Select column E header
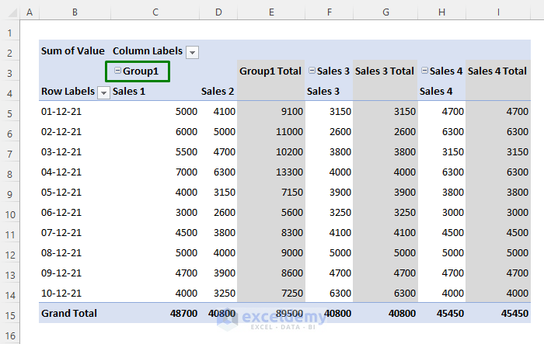 [271, 12]
